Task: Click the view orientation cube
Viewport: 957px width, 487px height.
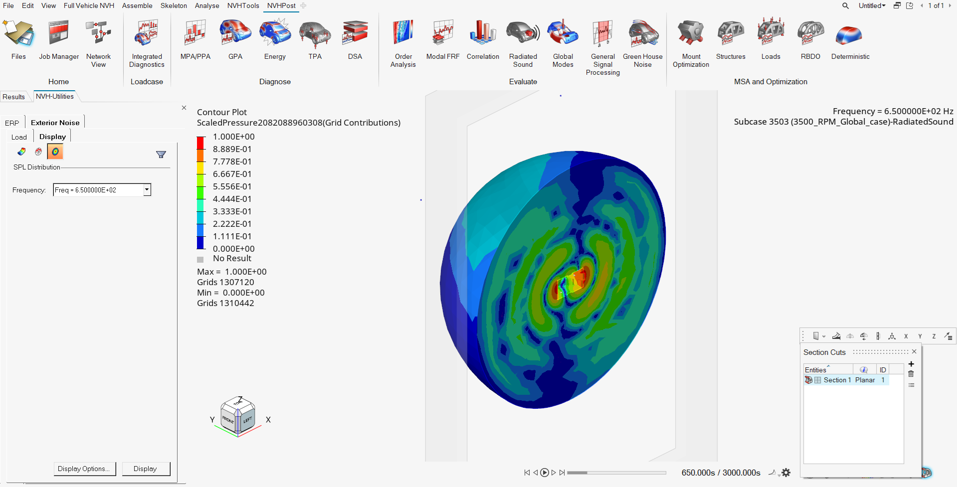Action: 238,416
